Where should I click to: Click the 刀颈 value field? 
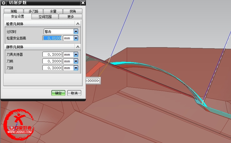point(52,68)
